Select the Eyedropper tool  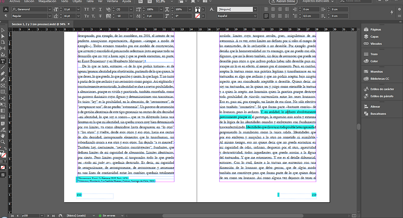point(3,130)
